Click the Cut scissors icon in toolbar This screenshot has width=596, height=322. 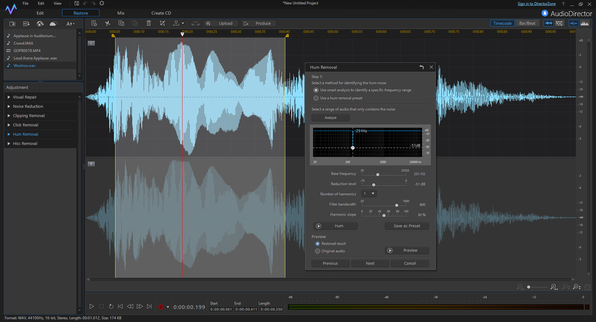click(x=108, y=23)
